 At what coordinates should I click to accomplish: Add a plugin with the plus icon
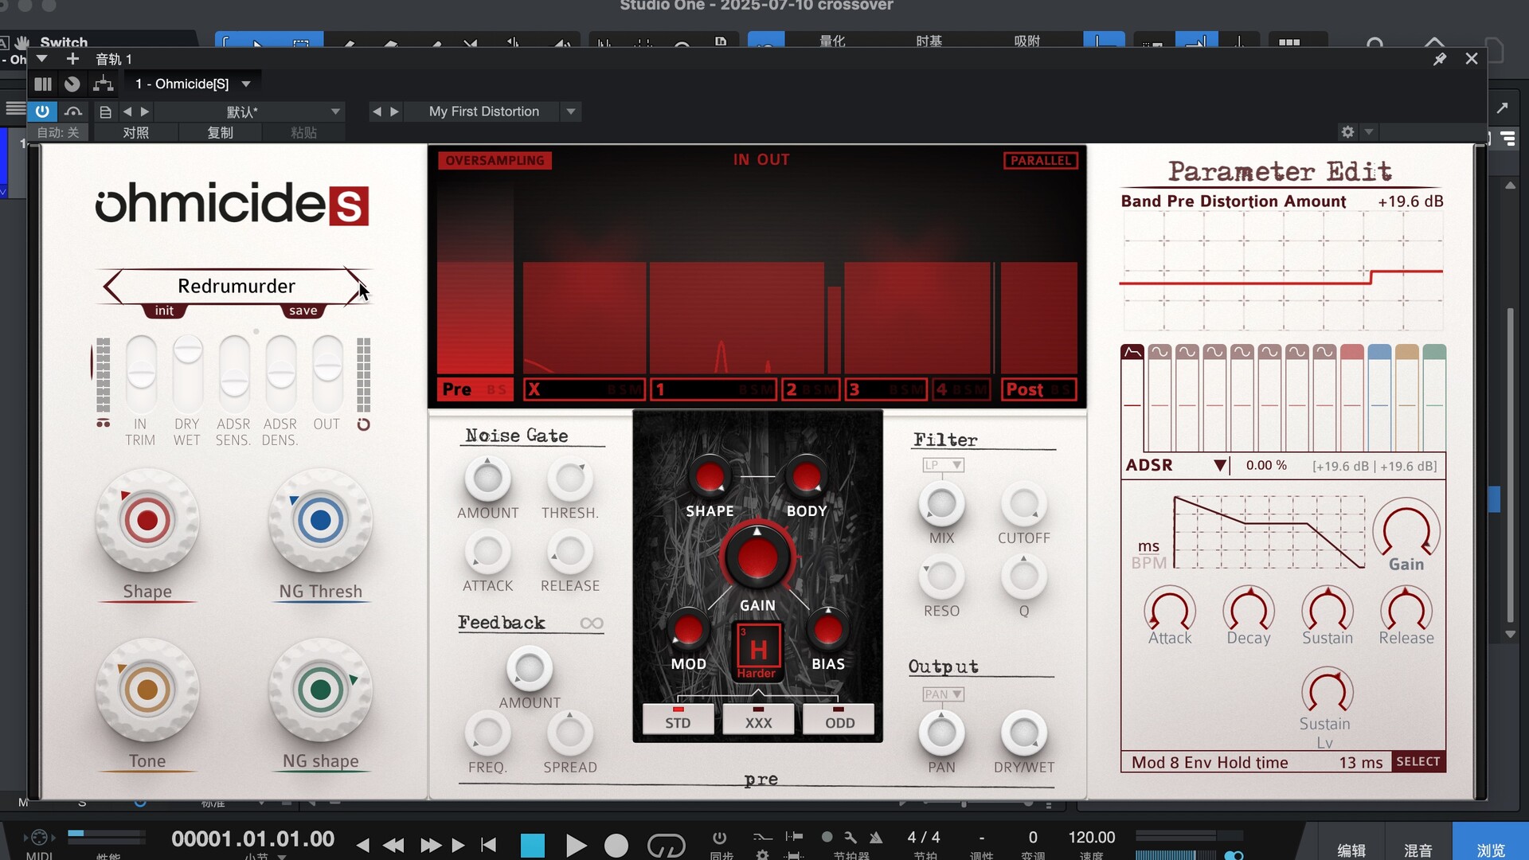(72, 59)
